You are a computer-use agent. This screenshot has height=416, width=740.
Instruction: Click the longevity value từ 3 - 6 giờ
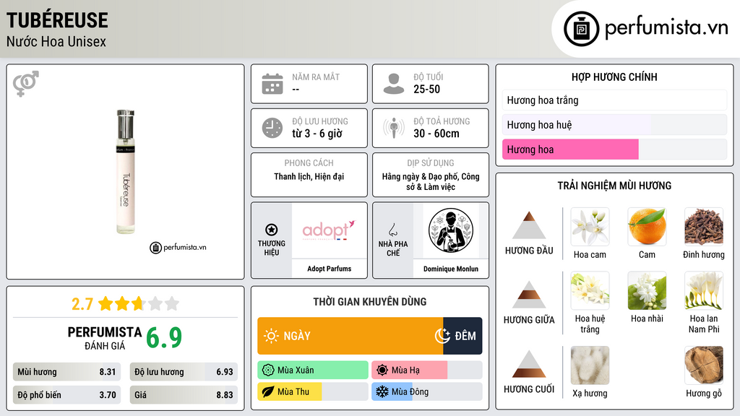(317, 134)
